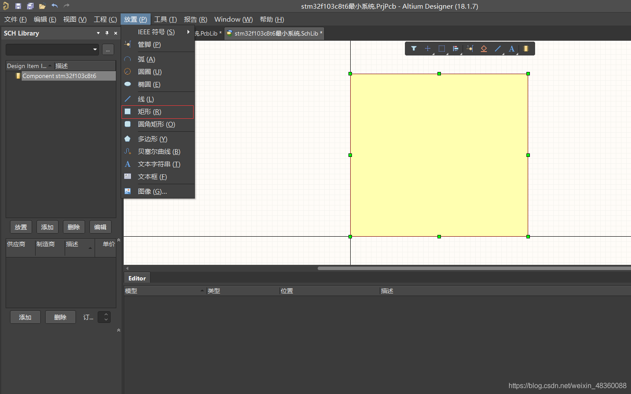Open the align objects tool
The image size is (631, 394).
(456, 49)
